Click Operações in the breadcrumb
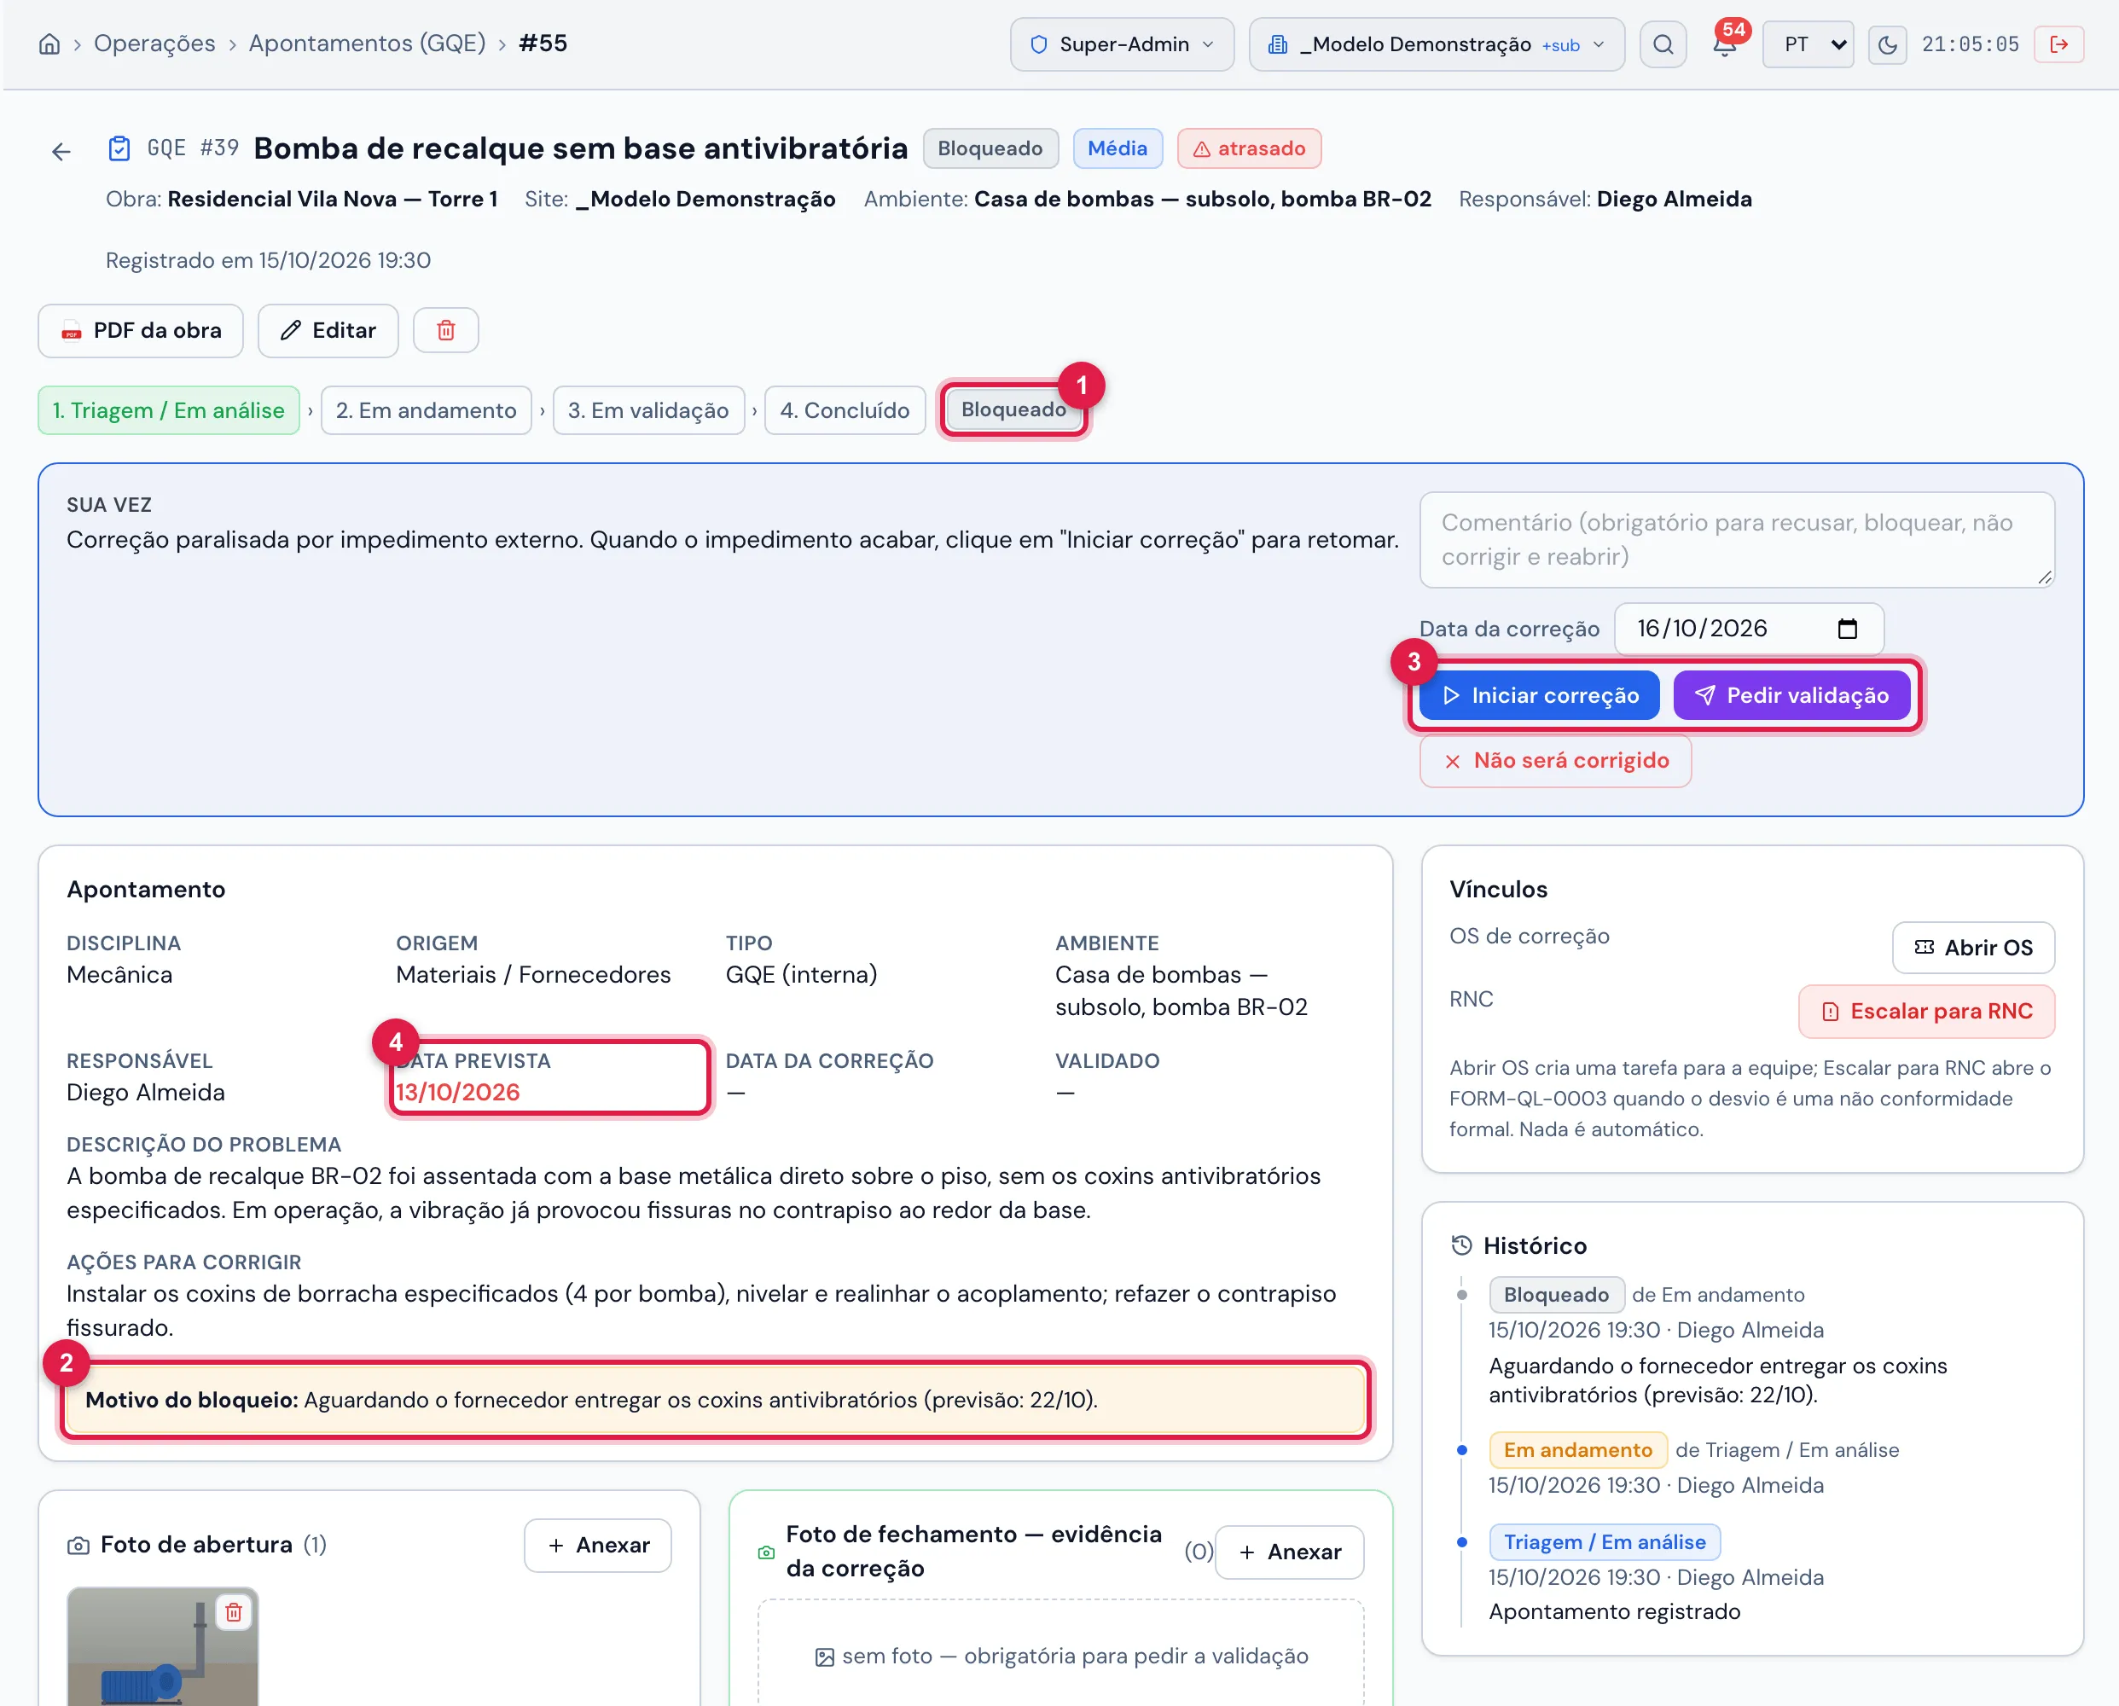 154,44
